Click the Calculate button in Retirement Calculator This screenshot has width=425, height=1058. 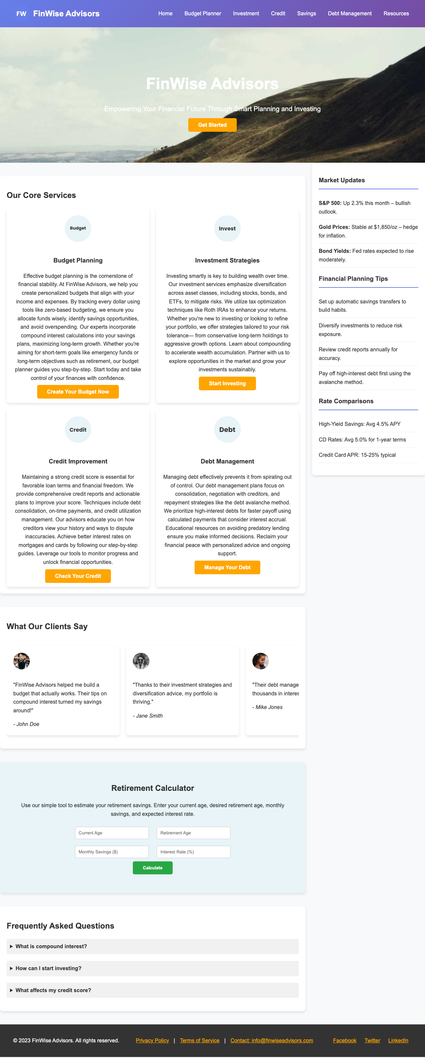click(x=152, y=868)
